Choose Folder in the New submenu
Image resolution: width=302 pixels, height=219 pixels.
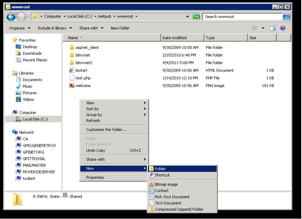coord(182,169)
